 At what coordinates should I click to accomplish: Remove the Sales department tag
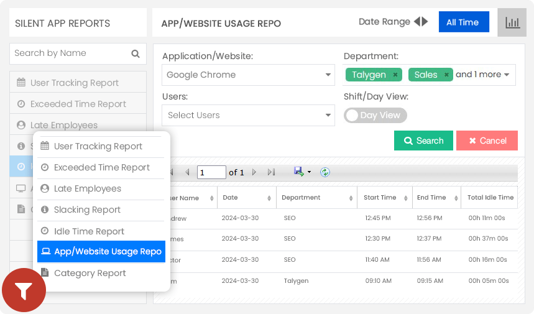[446, 75]
